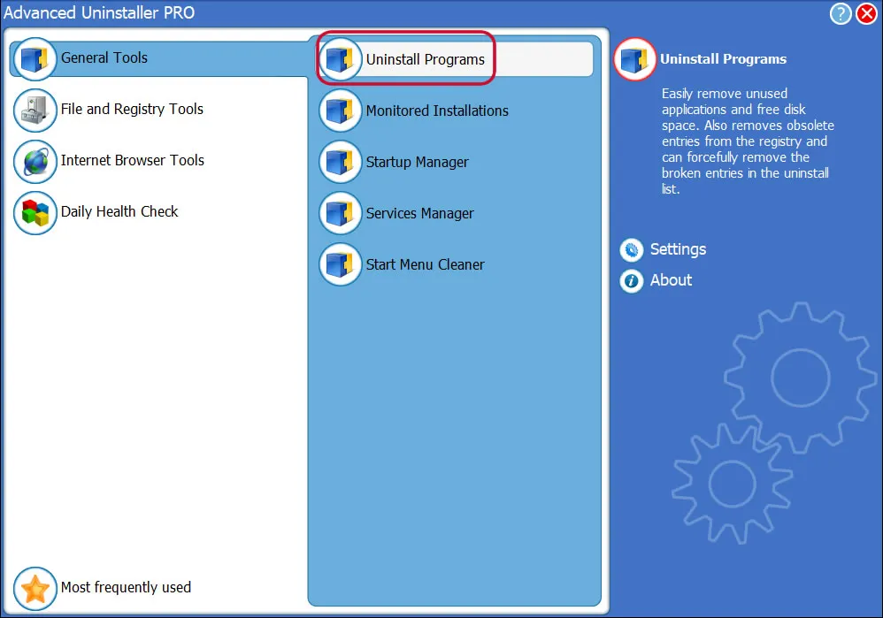Click the help question mark button
The height and width of the screenshot is (618, 883).
coord(841,13)
